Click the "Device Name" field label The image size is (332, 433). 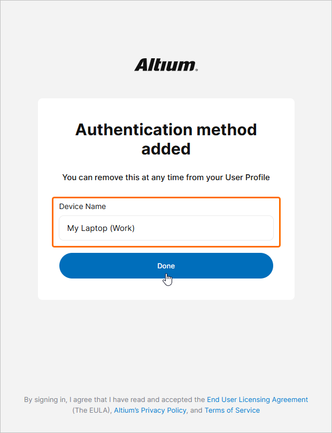pos(82,206)
